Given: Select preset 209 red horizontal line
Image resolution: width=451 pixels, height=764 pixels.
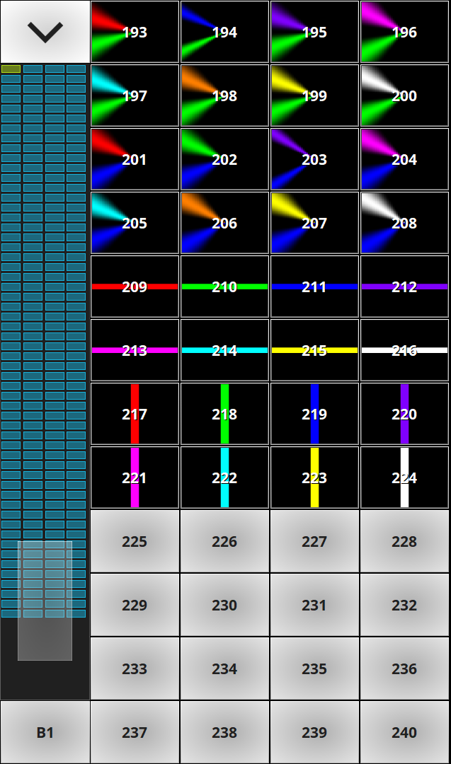Looking at the screenshot, I should (x=135, y=286).
